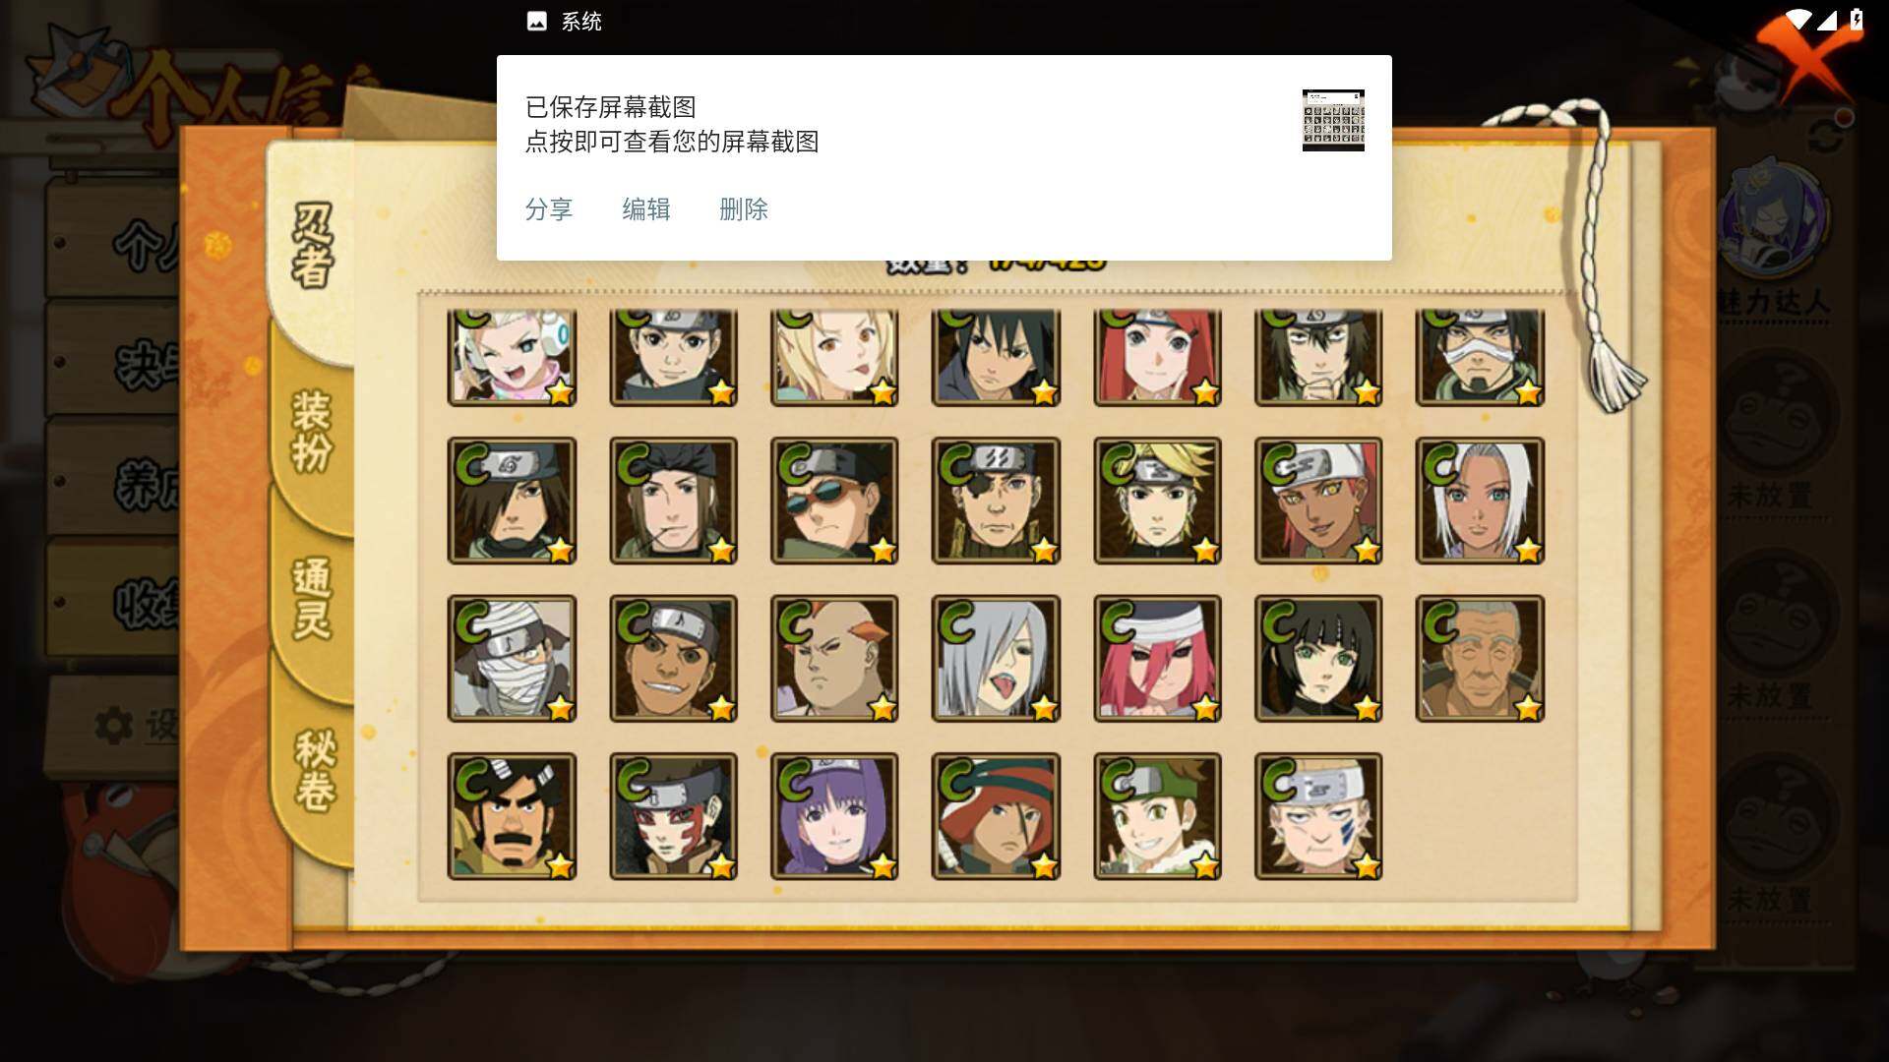Open the 忍者 tab
The height and width of the screenshot is (1062, 1889).
pyautogui.click(x=313, y=246)
